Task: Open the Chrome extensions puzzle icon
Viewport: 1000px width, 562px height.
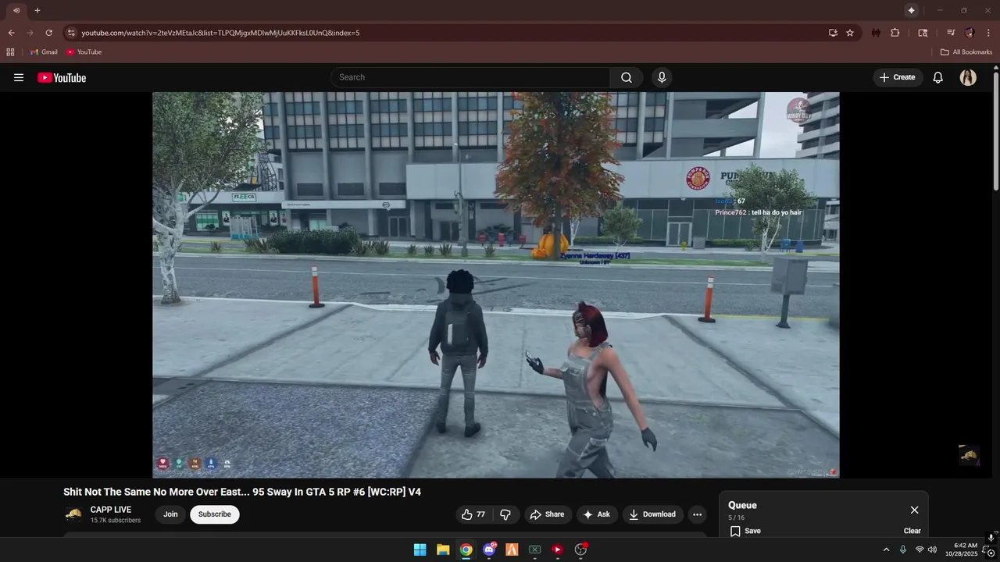Action: [895, 33]
